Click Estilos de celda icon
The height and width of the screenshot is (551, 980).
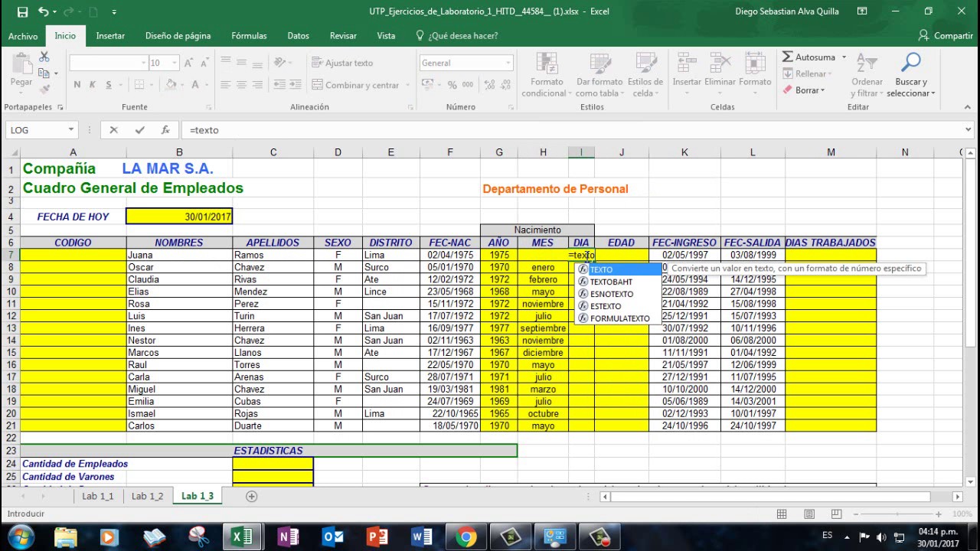(645, 64)
